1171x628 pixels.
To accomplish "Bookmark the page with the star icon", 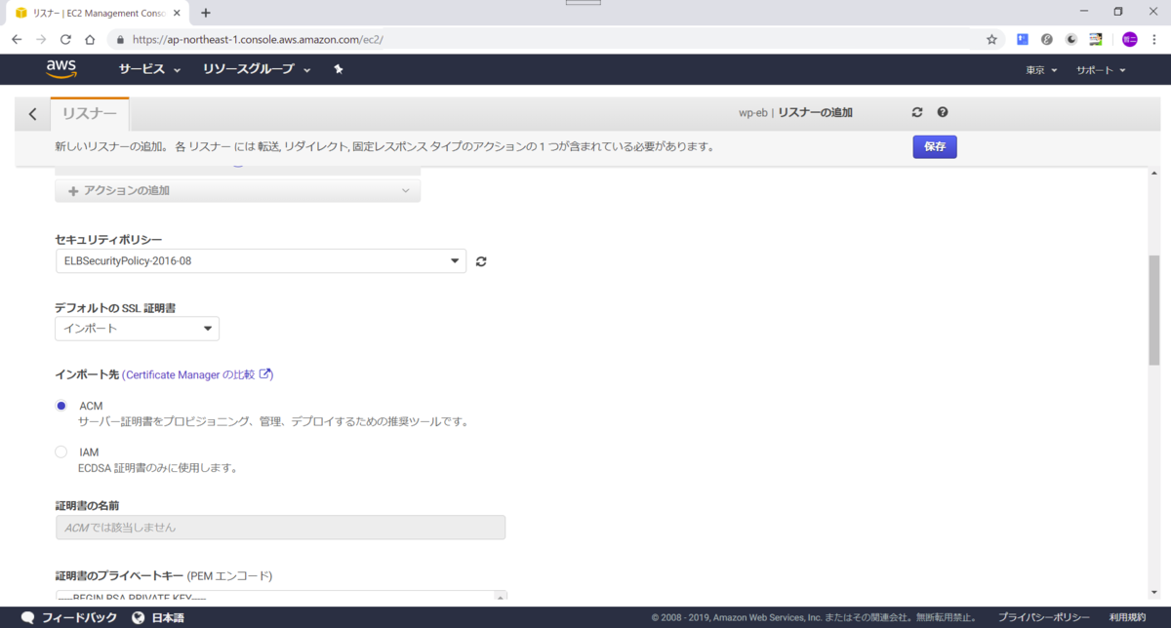I will pos(991,39).
